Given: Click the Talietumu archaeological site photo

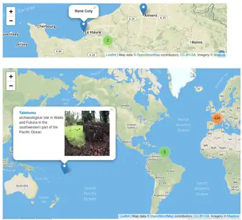Looking at the screenshot, I should [x=87, y=133].
